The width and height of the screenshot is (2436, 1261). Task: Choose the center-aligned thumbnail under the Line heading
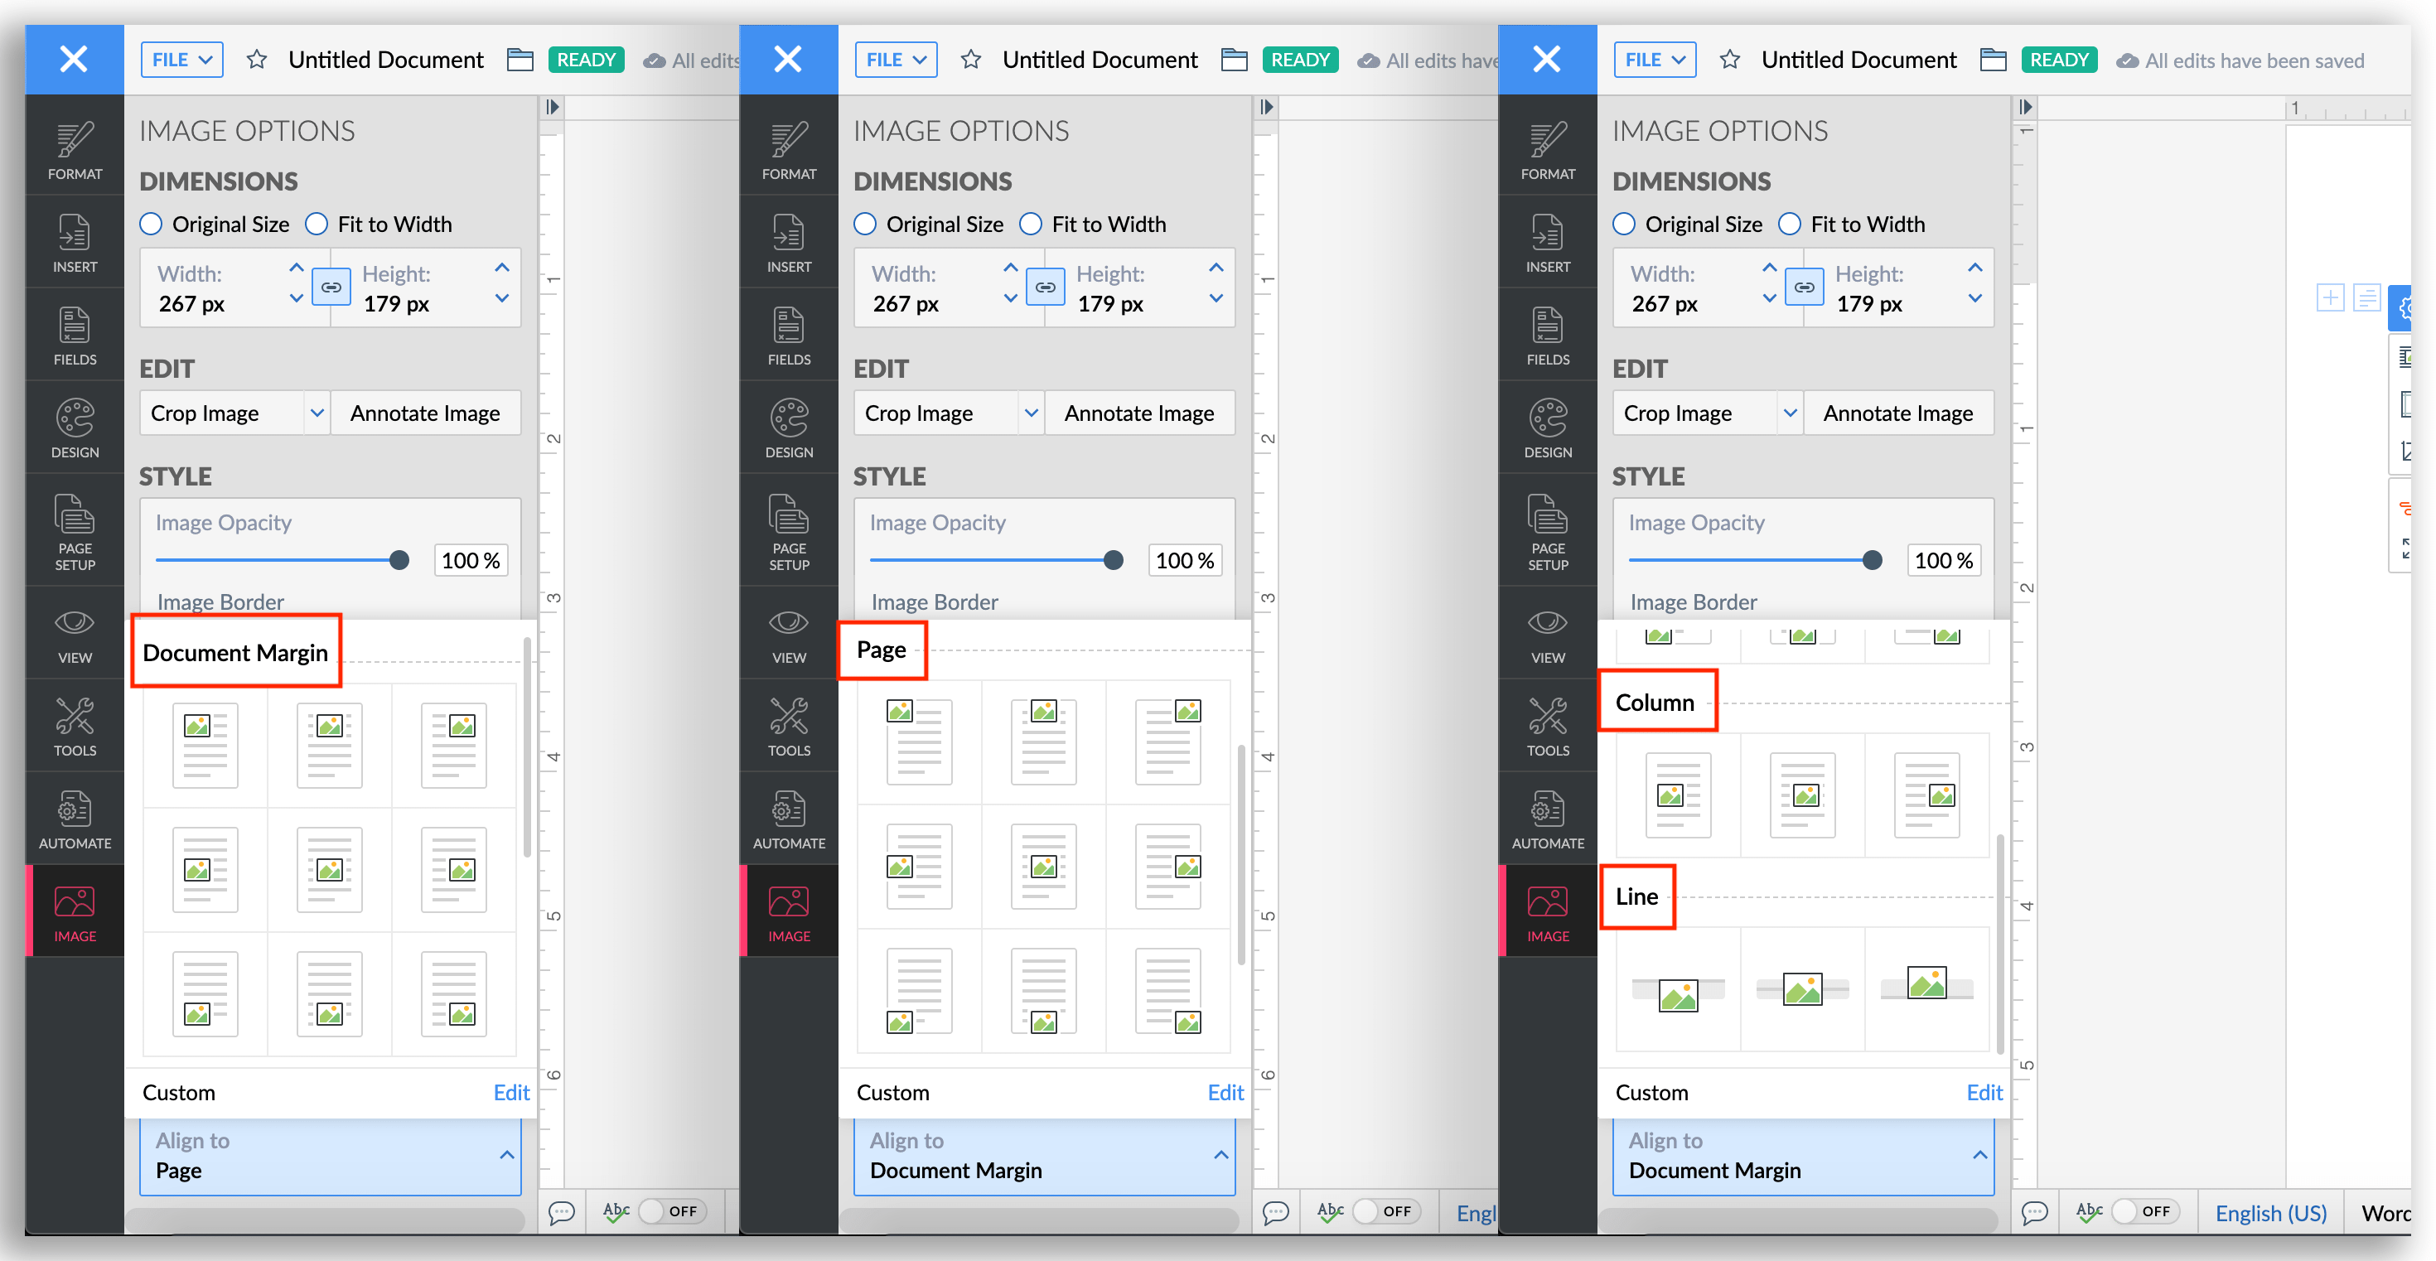[x=1801, y=988]
